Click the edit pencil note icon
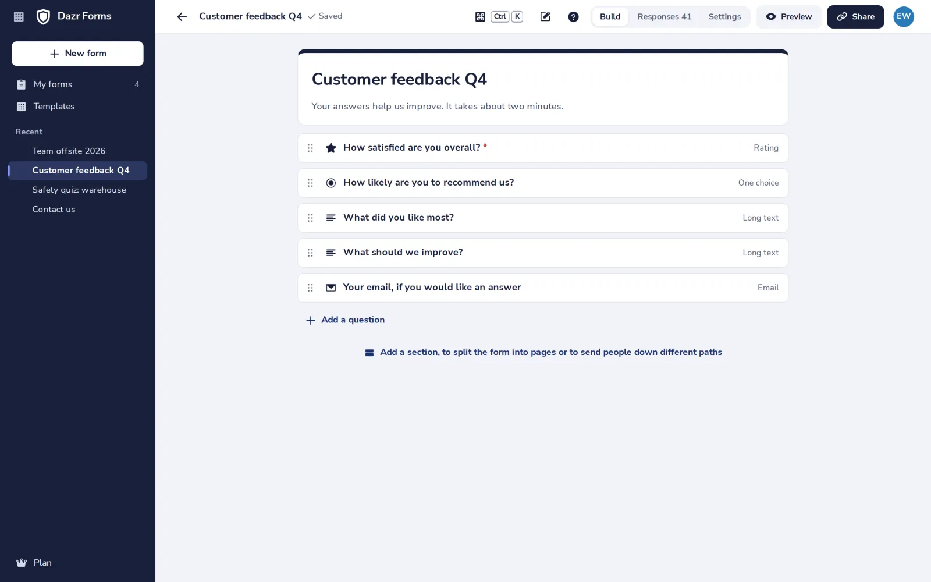 tap(545, 17)
